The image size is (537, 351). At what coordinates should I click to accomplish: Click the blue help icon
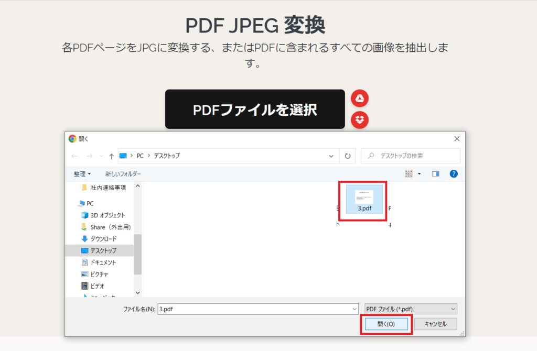point(454,174)
